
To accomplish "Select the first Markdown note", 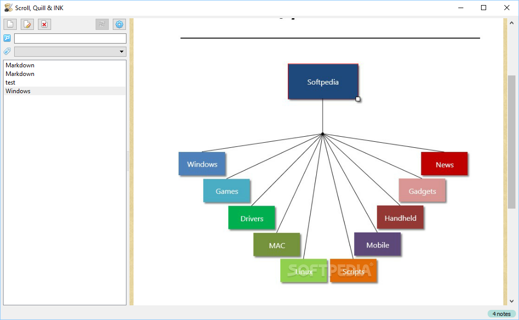I will pyautogui.click(x=65, y=65).
